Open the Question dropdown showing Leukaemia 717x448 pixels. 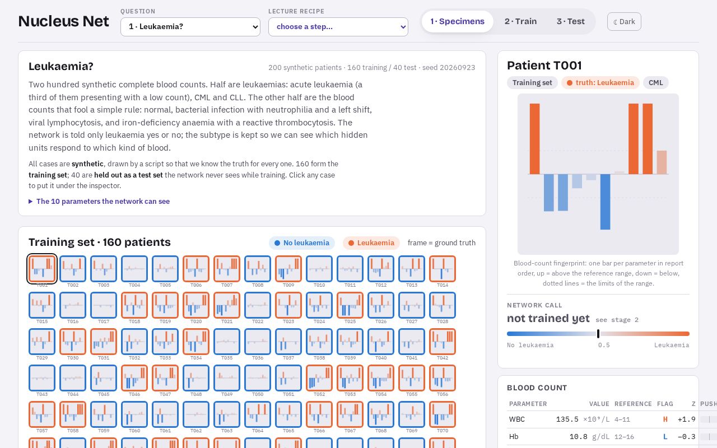pyautogui.click(x=190, y=27)
